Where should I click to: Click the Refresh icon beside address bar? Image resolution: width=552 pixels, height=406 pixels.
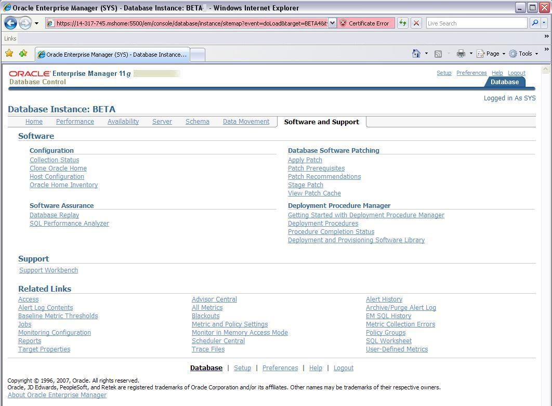403,23
